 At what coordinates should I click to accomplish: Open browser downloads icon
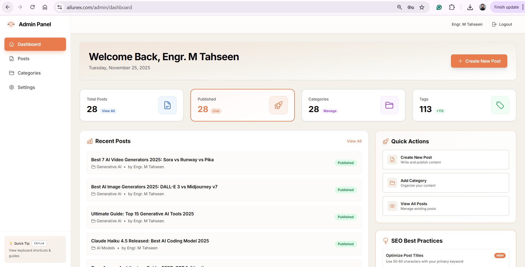(x=470, y=7)
